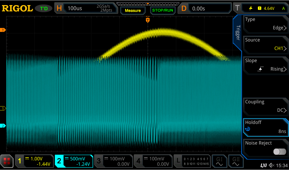Viewport: 289px width, 170px height.
Task: Click the memory waveform position indicator bar
Action: click(x=148, y=4)
